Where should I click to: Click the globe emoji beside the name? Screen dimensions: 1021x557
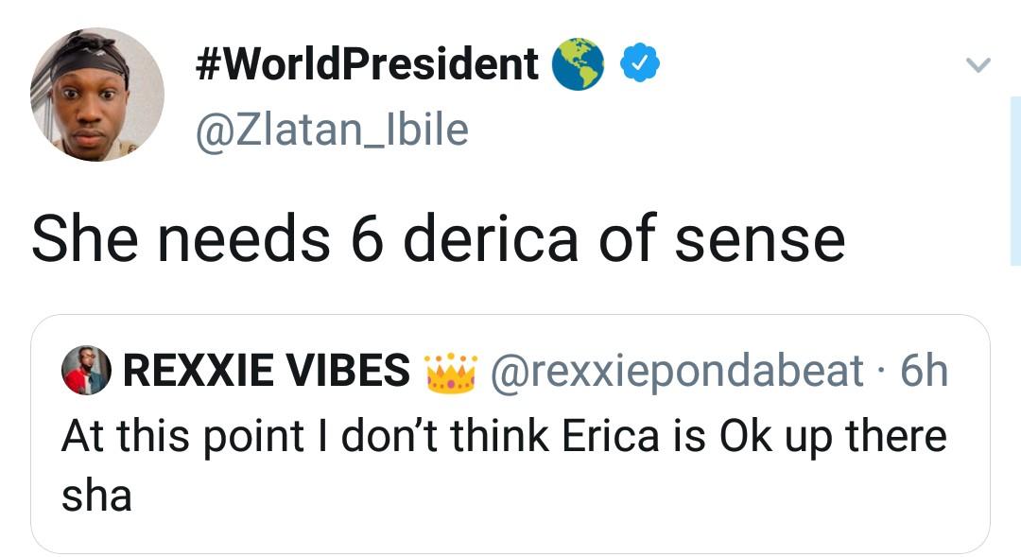(579, 64)
